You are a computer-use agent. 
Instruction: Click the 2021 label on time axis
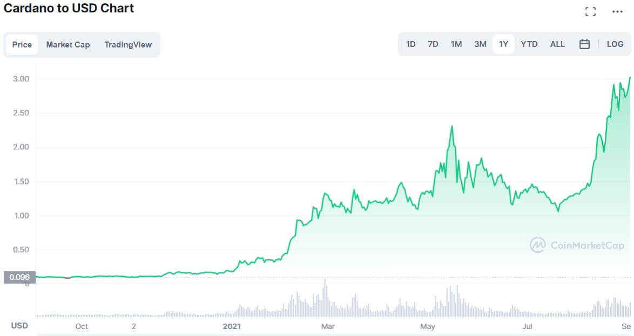(x=232, y=326)
